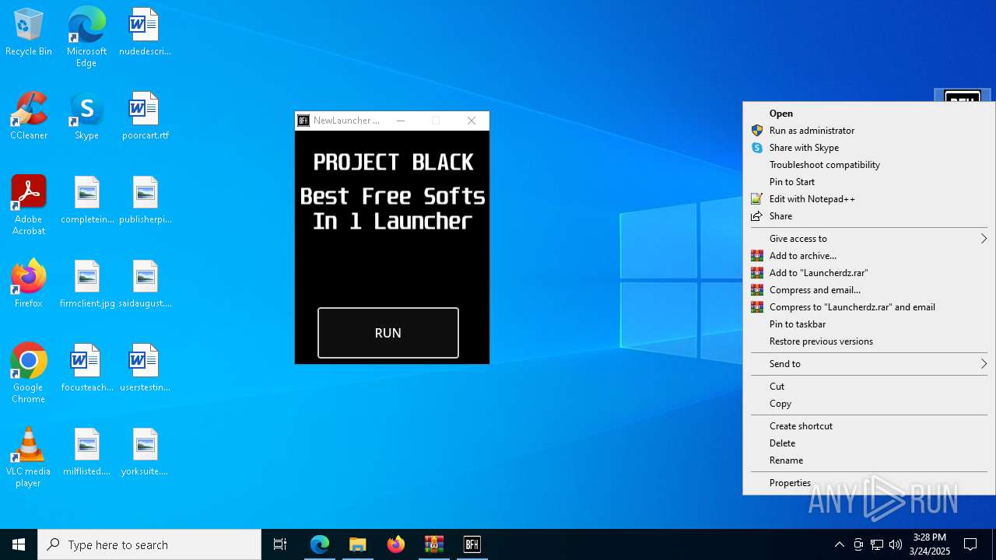Choose Pin to Start
The width and height of the screenshot is (996, 560).
coord(869,182)
